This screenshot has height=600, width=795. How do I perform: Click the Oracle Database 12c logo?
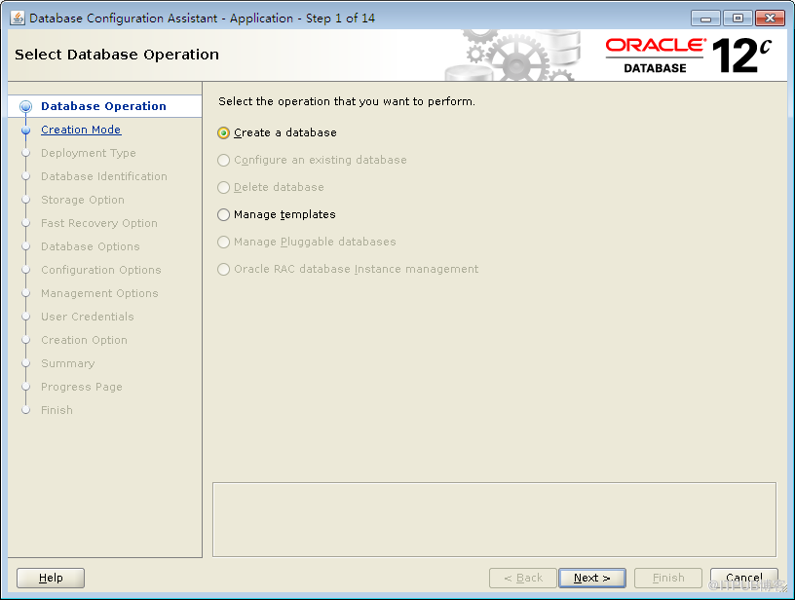pos(689,56)
